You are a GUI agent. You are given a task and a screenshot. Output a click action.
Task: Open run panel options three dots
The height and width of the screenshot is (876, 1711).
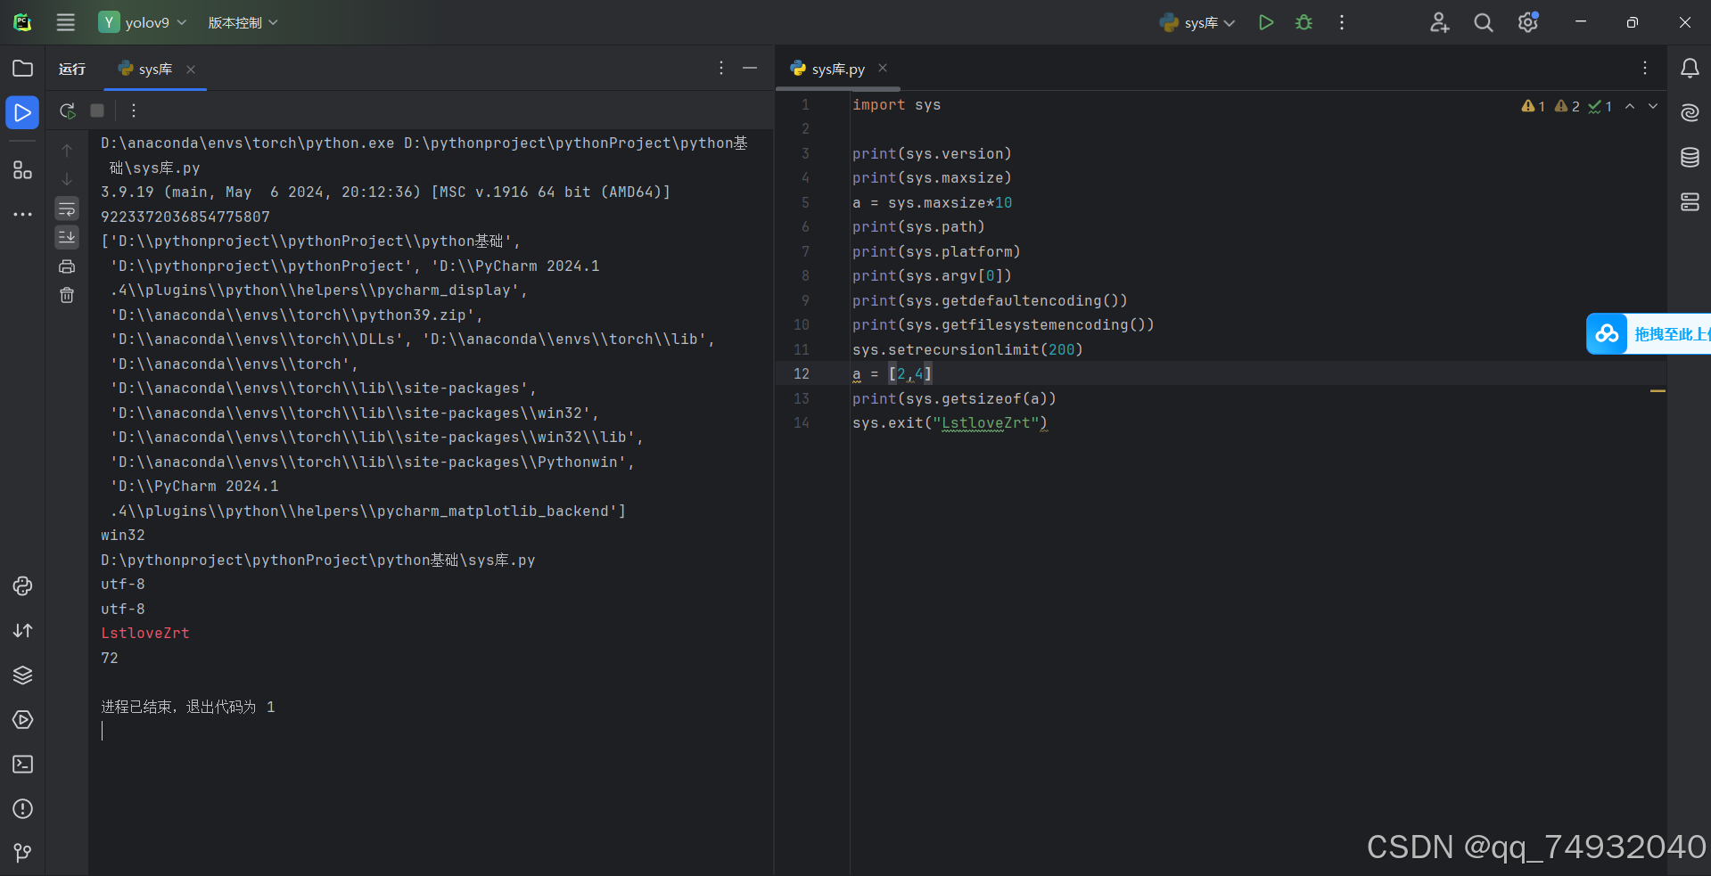[x=721, y=68]
